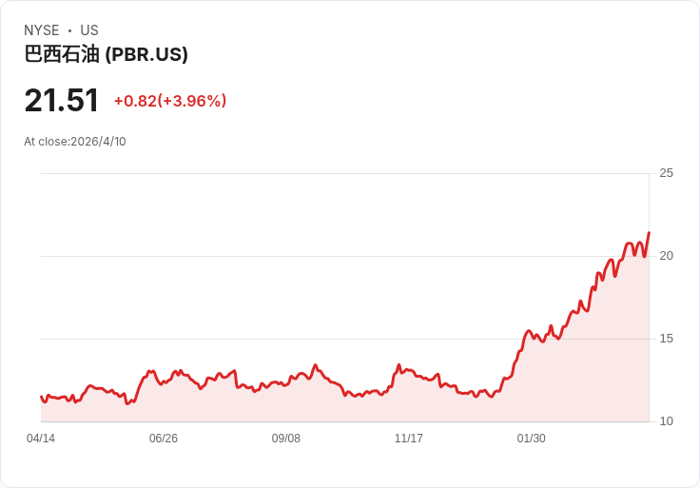Select the 06/26 date on the axis
Image resolution: width=700 pixels, height=488 pixels.
click(x=164, y=439)
